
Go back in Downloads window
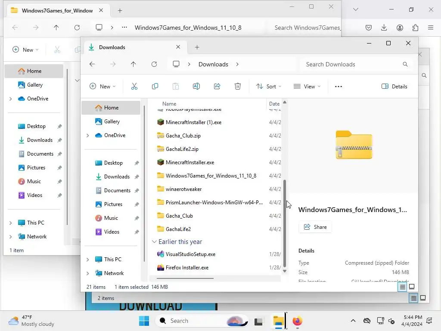click(92, 64)
